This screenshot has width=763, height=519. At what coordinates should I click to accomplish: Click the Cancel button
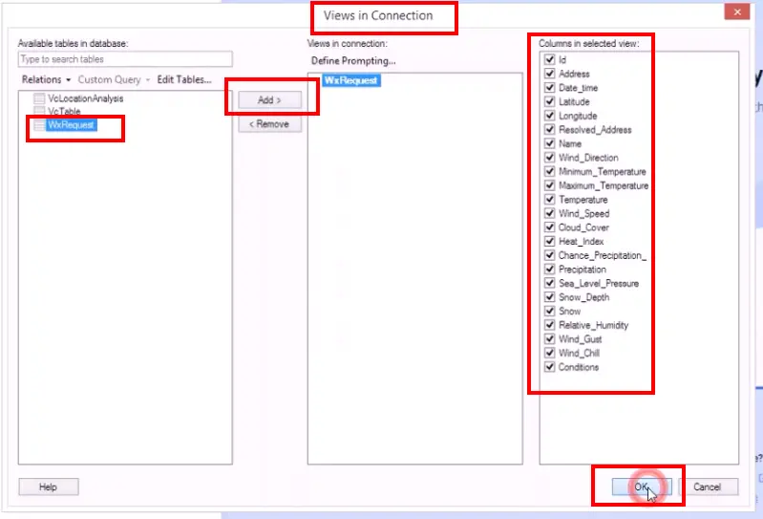[708, 487]
